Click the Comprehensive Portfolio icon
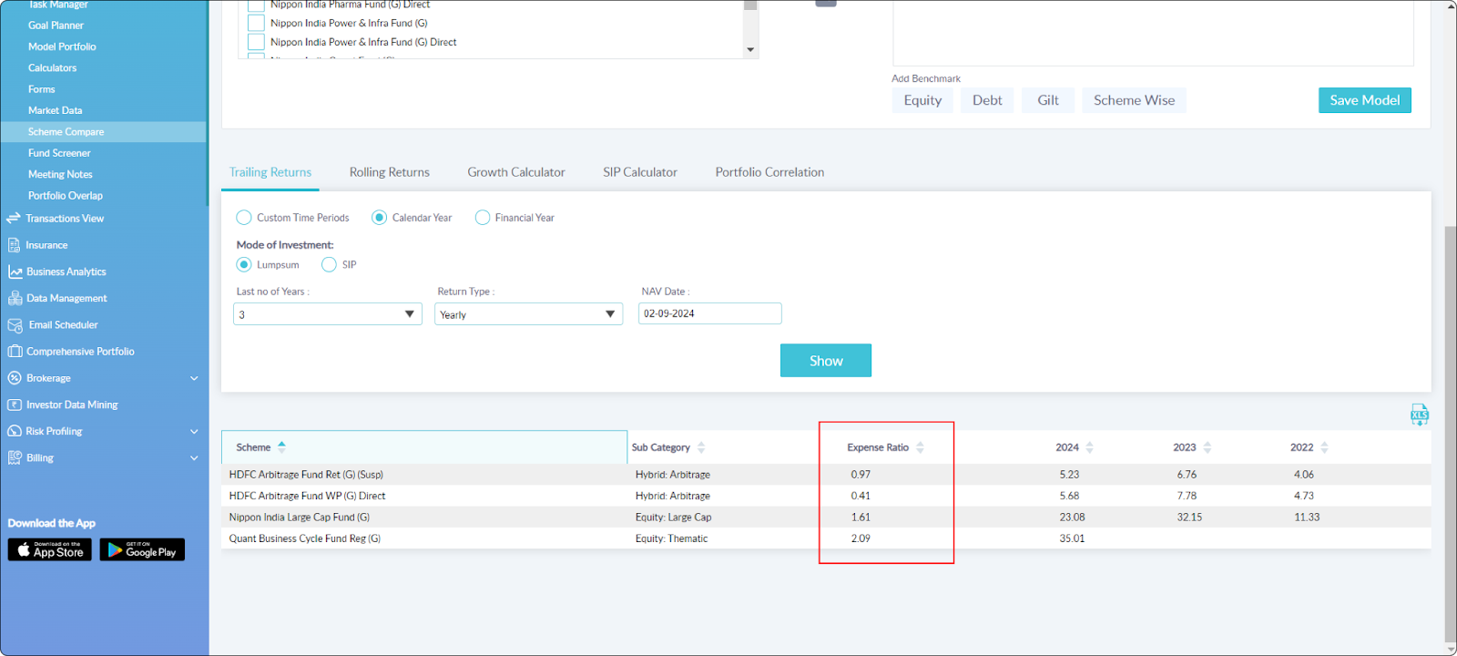The height and width of the screenshot is (656, 1457). (x=15, y=352)
